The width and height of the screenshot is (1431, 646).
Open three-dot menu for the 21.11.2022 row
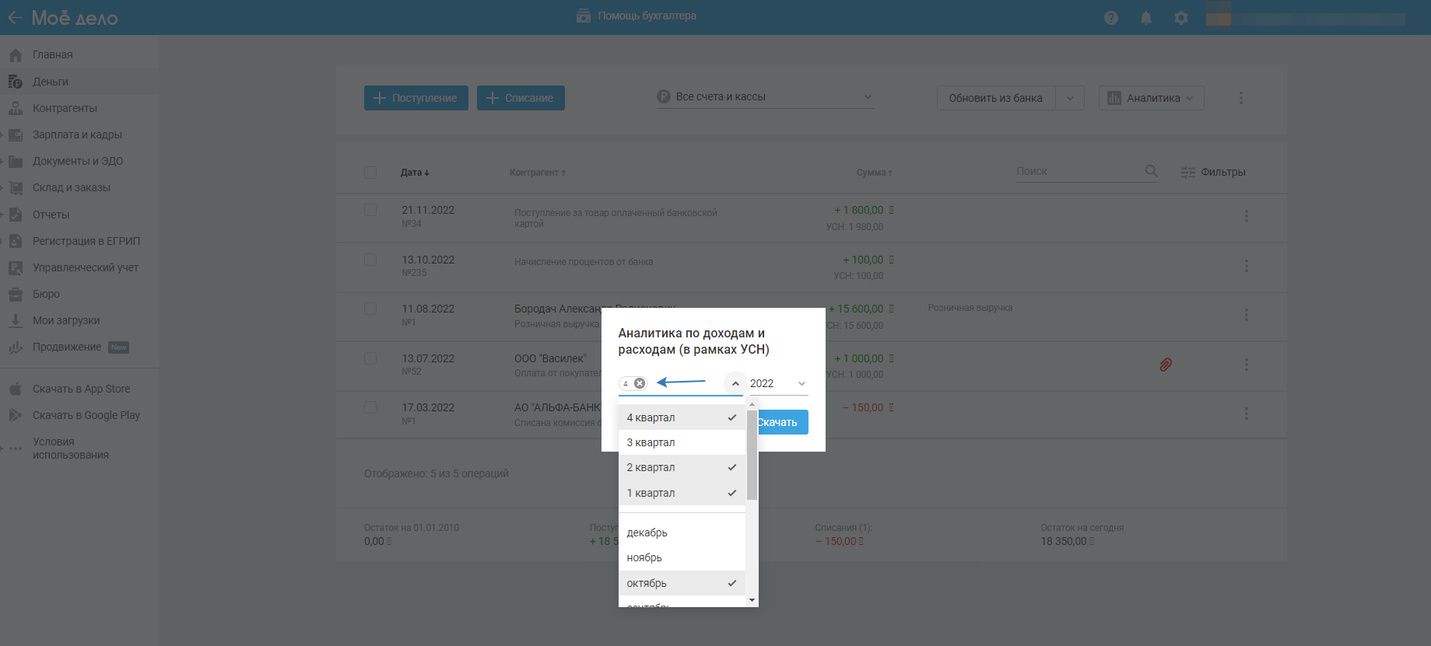(1247, 216)
